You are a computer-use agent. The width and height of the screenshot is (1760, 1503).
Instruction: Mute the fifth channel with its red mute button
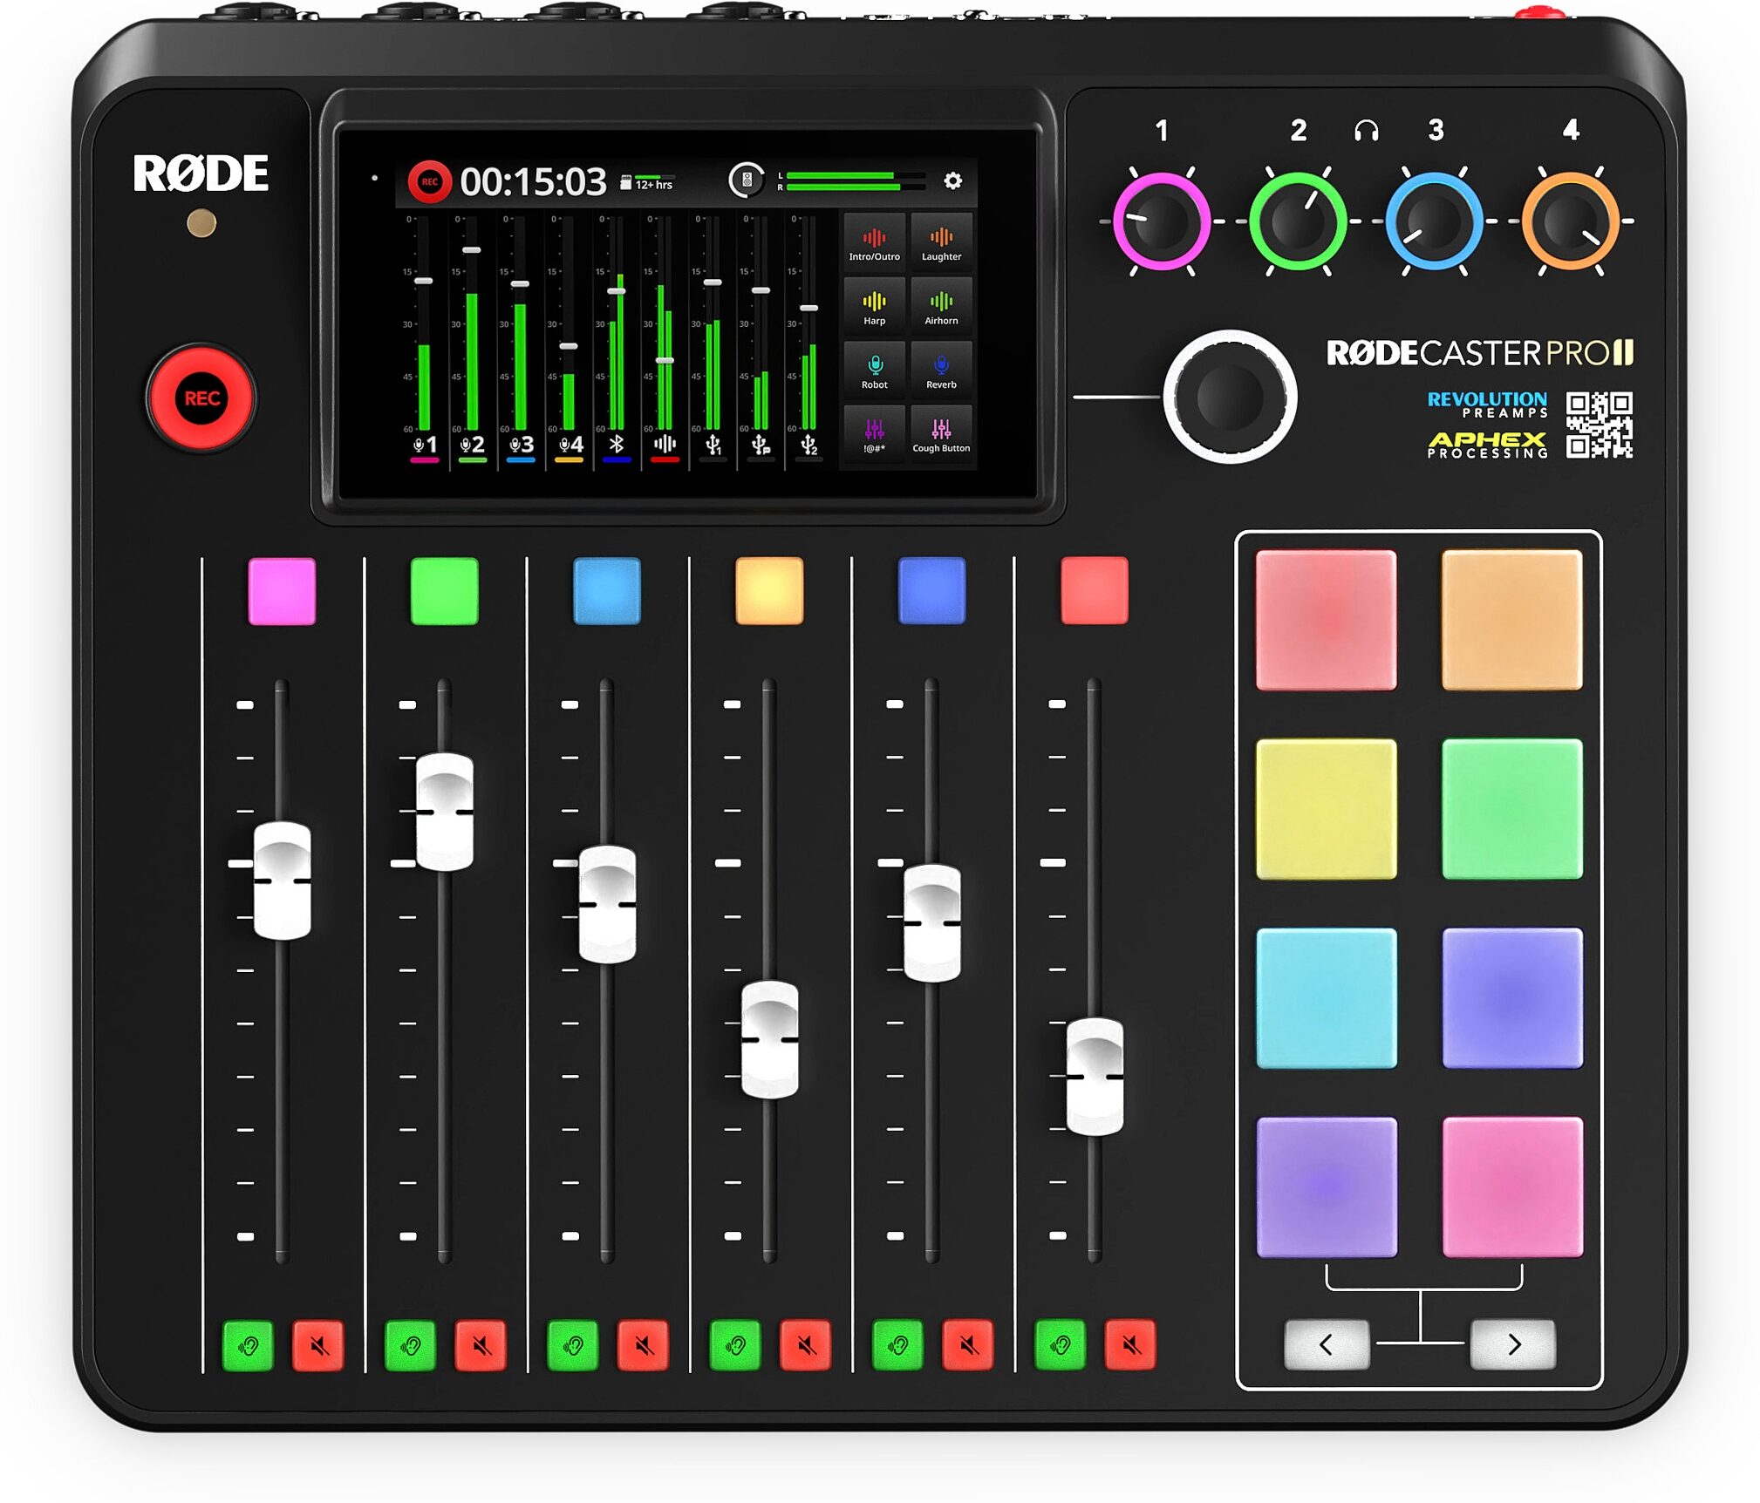point(968,1346)
